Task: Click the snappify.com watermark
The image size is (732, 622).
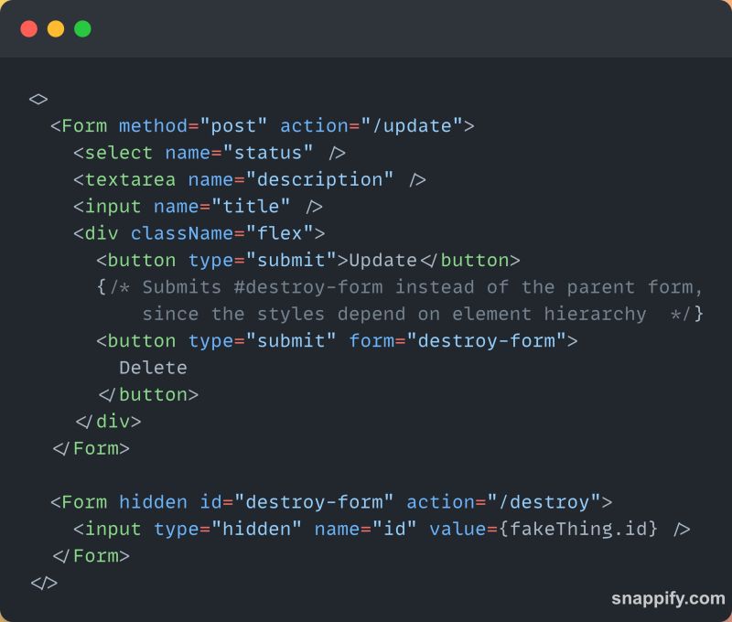Action: (668, 598)
